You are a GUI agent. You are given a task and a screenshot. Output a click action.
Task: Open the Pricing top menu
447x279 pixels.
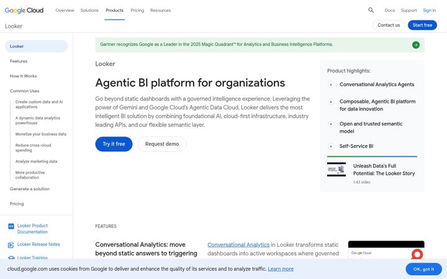point(137,11)
